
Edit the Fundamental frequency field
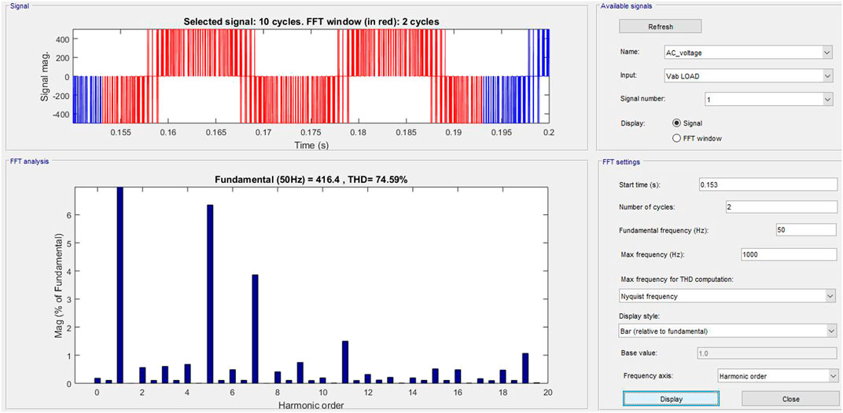pyautogui.click(x=807, y=229)
